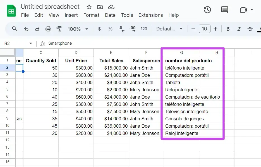
Task: Toggle italic formatting
Action: [239, 29]
